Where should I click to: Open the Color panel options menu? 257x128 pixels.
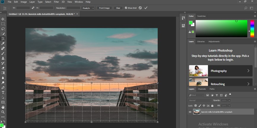[x=255, y=16]
